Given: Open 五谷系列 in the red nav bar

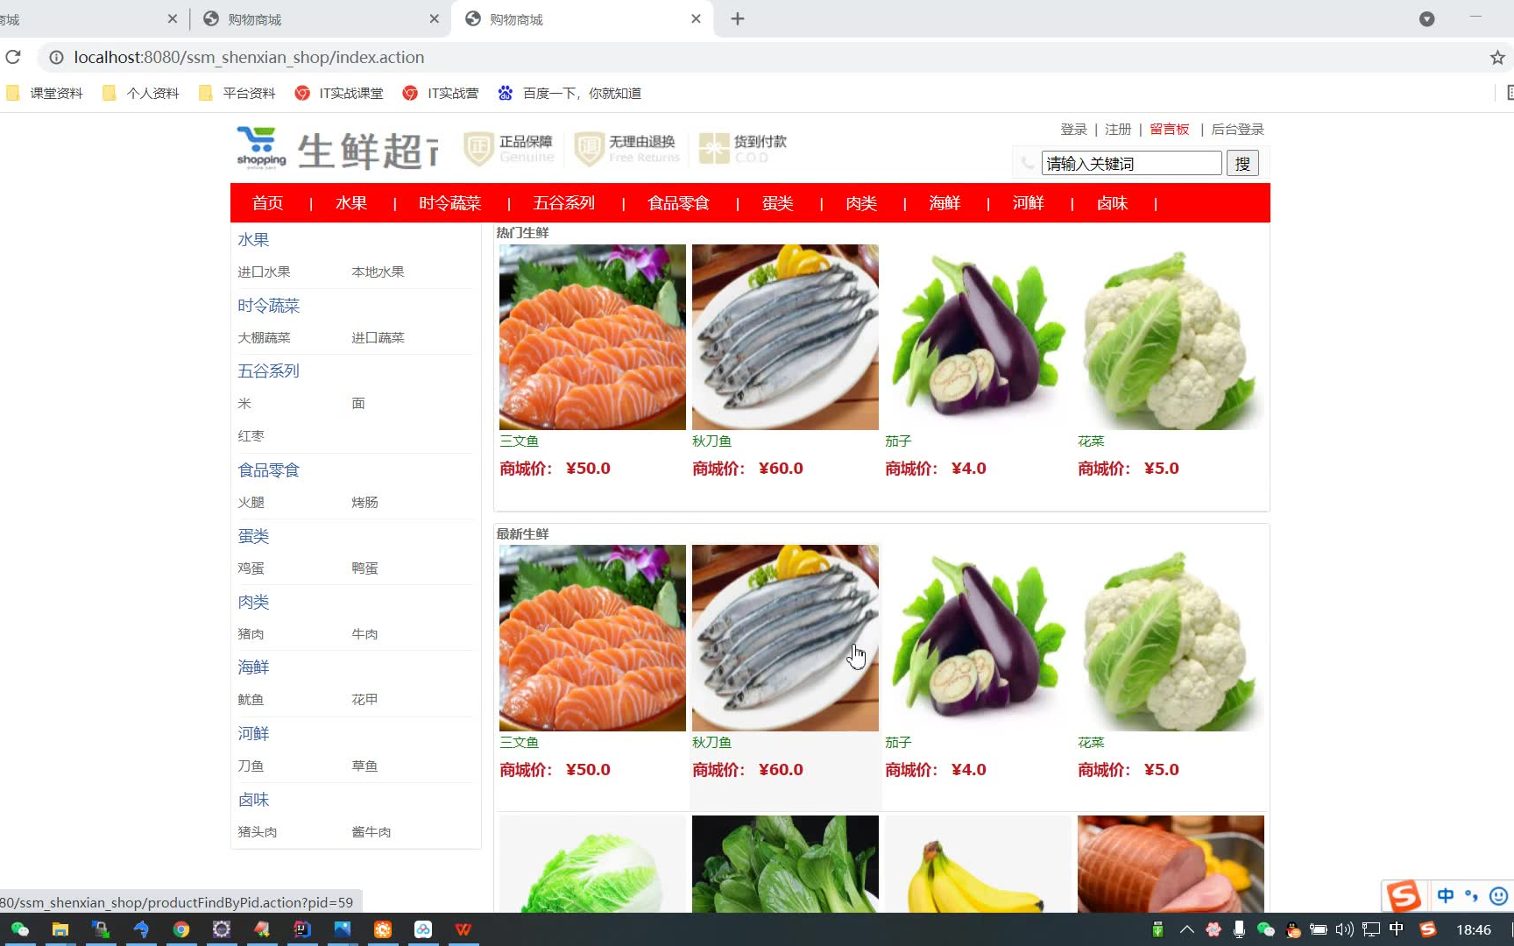Looking at the screenshot, I should coord(564,203).
